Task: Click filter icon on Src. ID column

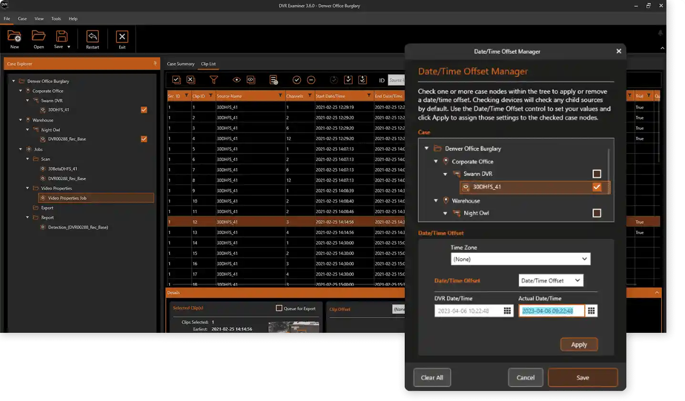Action: (x=186, y=95)
